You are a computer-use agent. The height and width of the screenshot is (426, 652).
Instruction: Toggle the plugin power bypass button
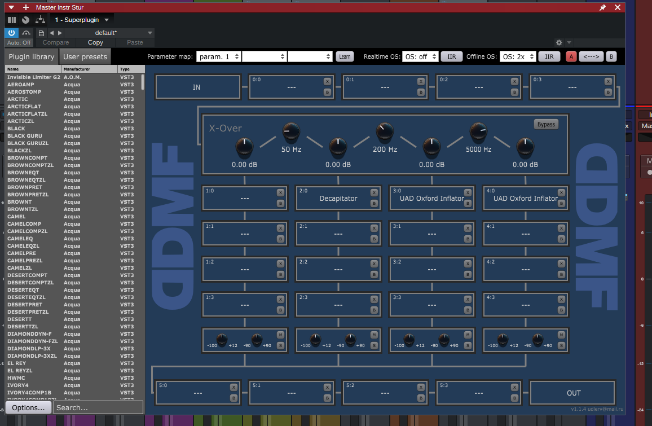[x=11, y=33]
